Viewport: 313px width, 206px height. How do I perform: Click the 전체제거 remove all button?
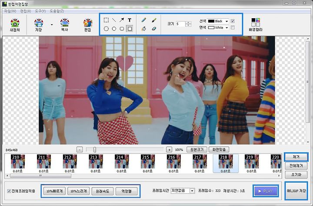pos(296,166)
